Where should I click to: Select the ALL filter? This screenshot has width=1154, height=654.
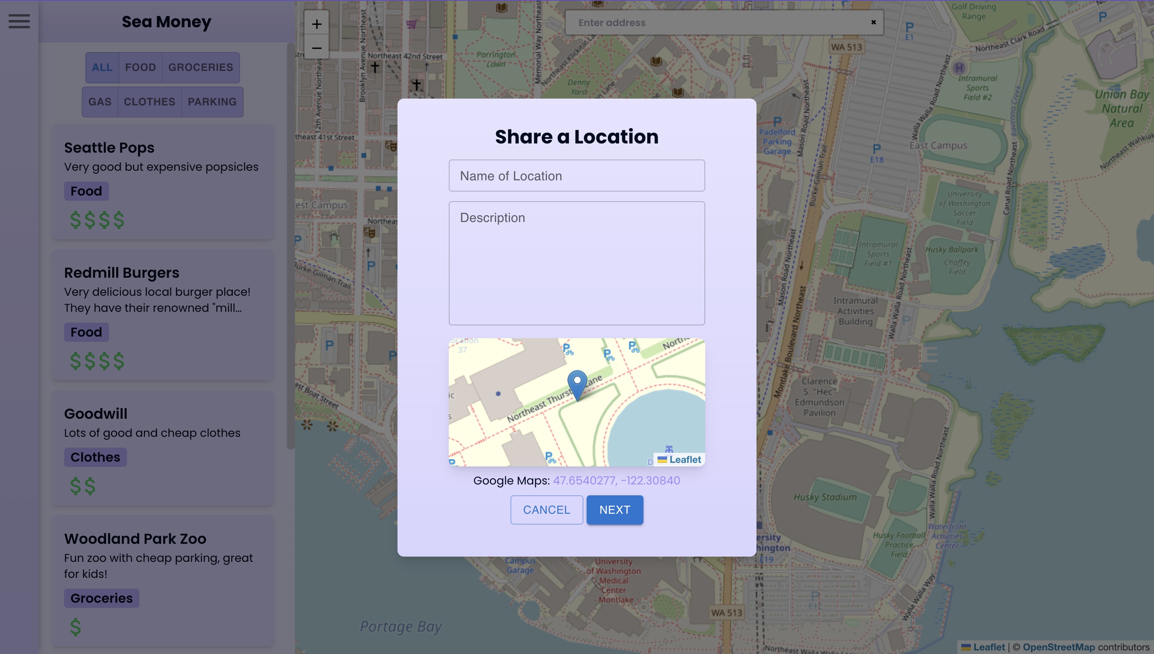(x=102, y=67)
